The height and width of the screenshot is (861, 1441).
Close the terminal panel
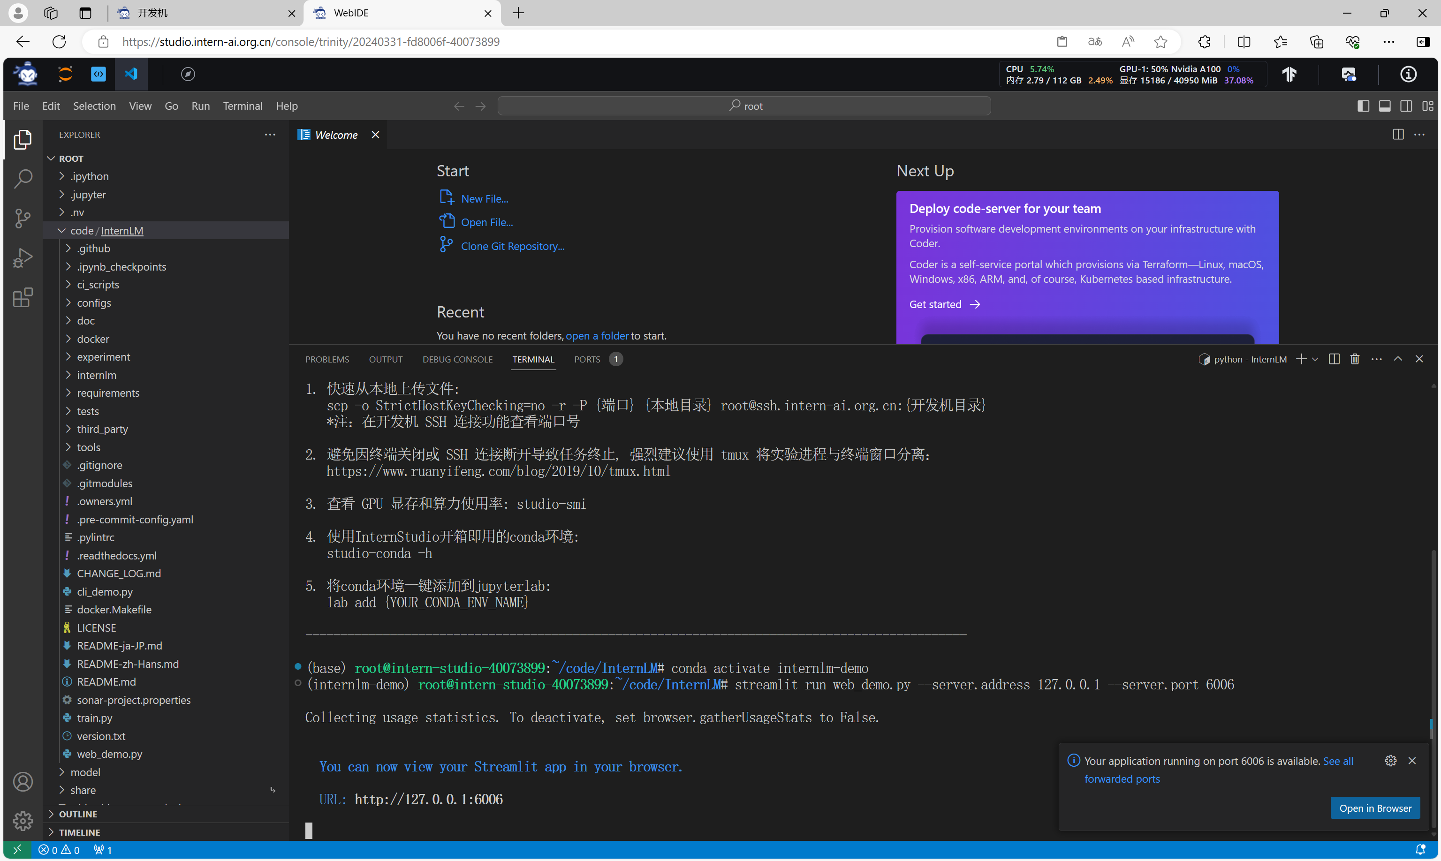pos(1419,359)
